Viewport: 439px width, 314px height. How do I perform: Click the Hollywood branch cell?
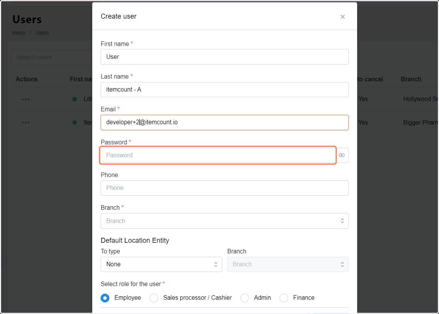click(421, 99)
